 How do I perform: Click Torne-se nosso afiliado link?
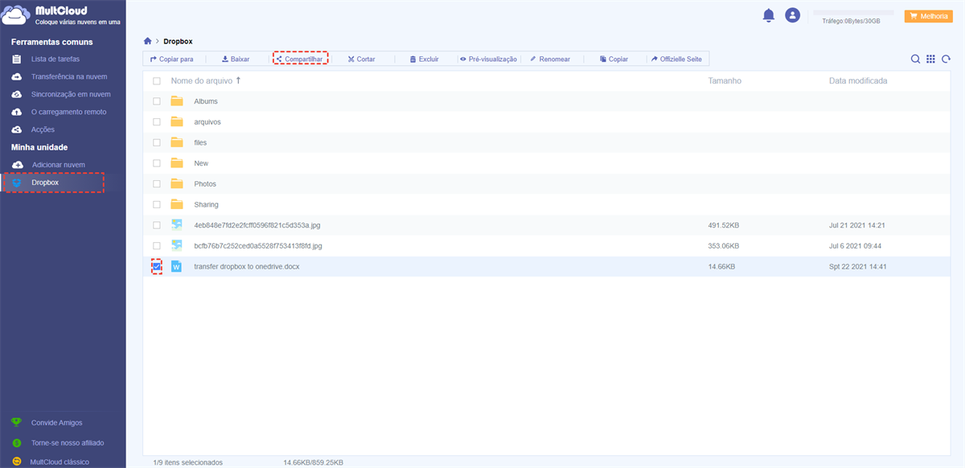pyautogui.click(x=68, y=442)
